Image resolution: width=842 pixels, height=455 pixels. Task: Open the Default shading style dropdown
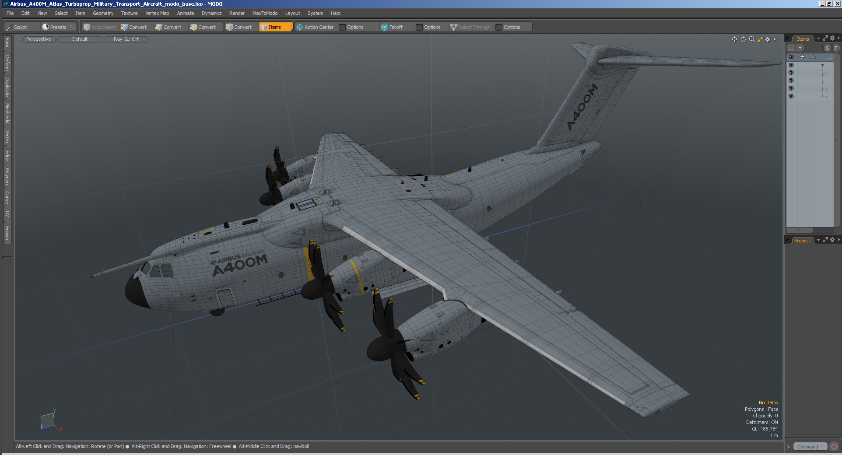[80, 39]
